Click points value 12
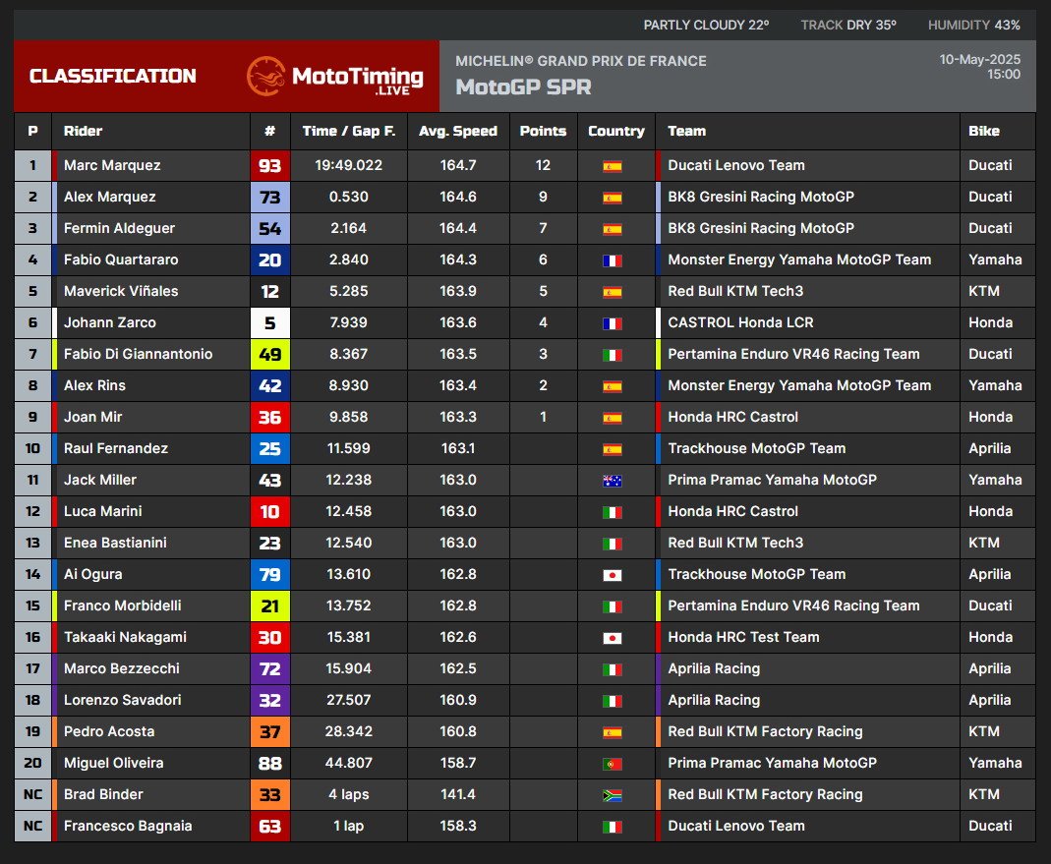The width and height of the screenshot is (1051, 864). click(x=543, y=165)
